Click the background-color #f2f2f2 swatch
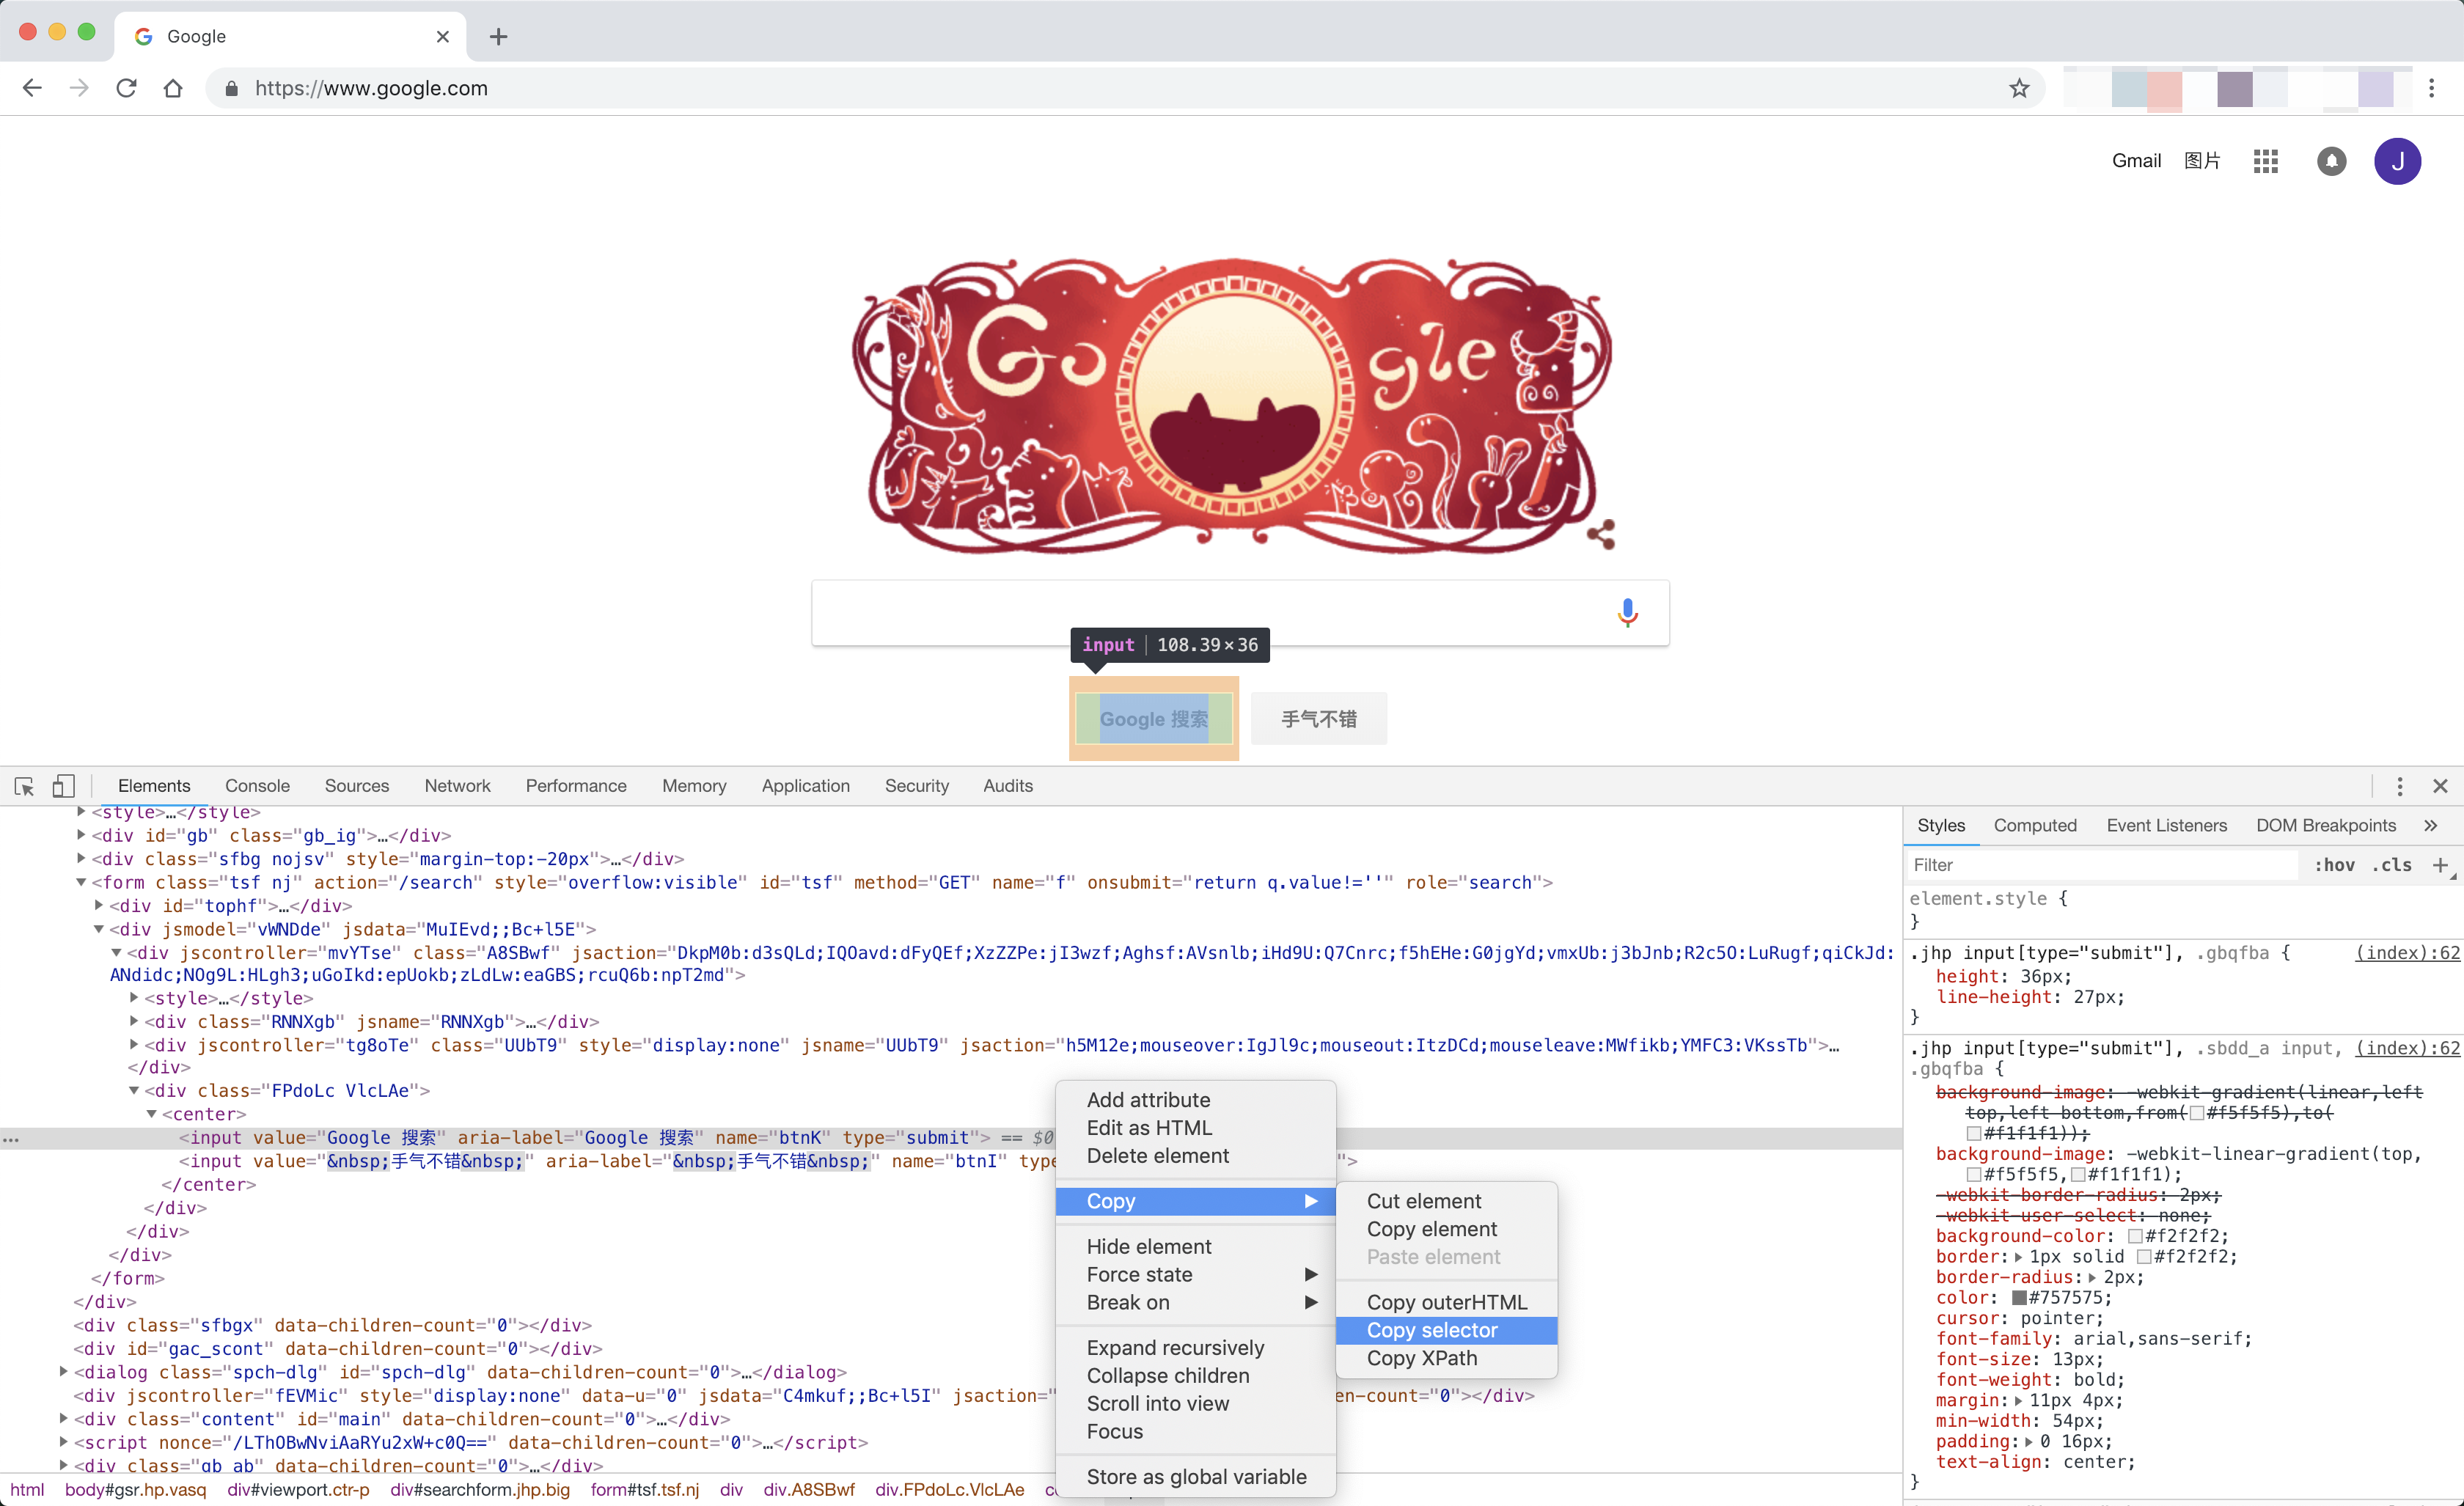This screenshot has height=1506, width=2464. pos(2134,1237)
